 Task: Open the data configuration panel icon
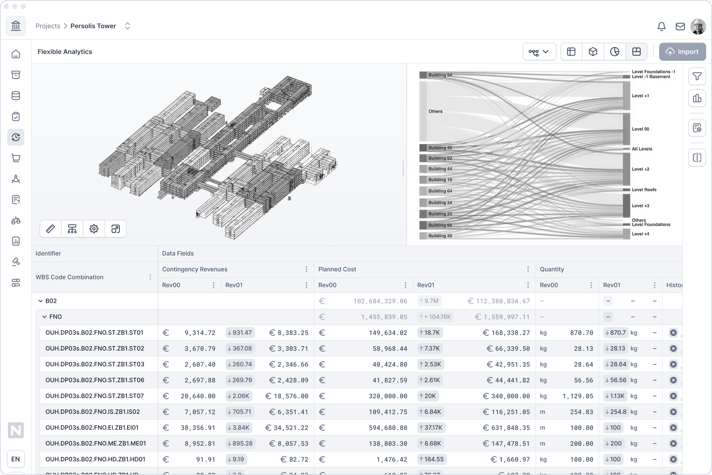[x=697, y=128]
